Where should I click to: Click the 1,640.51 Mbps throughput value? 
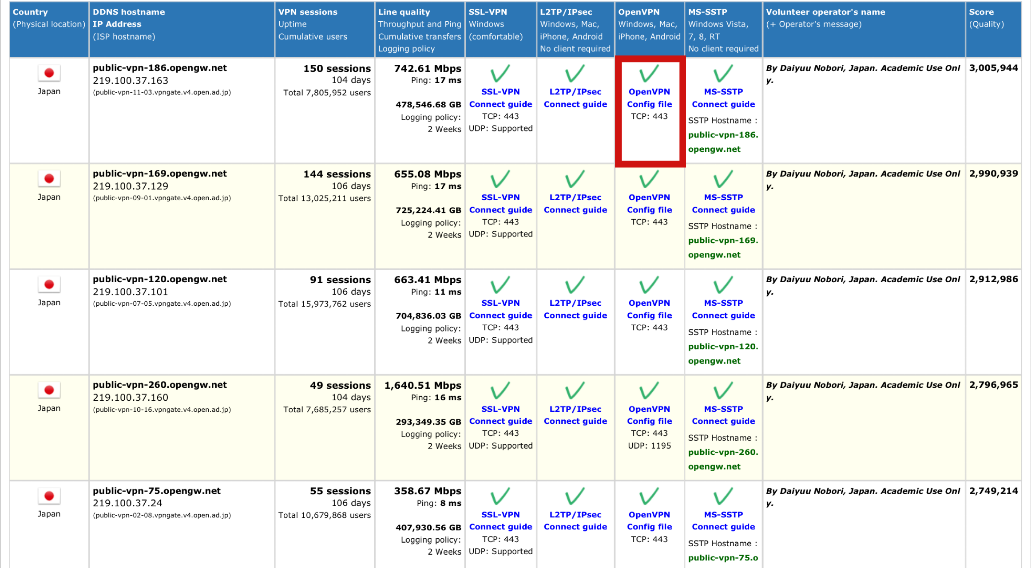(x=423, y=385)
